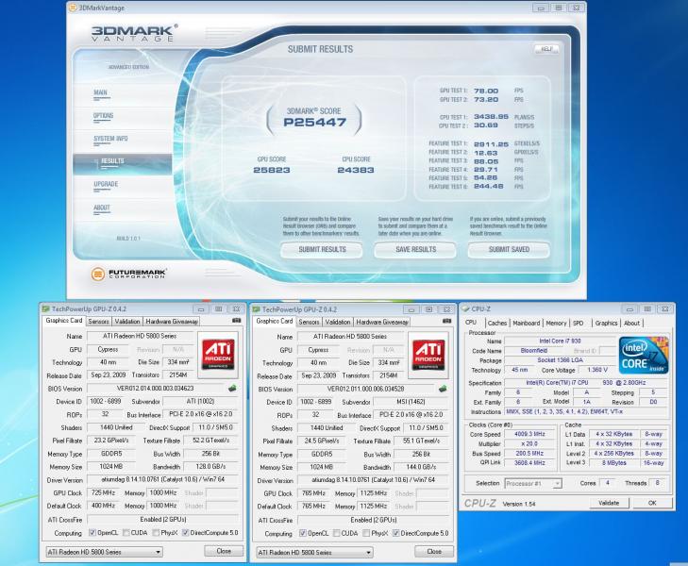
Task: Toggle PhysX checkbox in left GPU-Z window
Action: click(x=156, y=533)
